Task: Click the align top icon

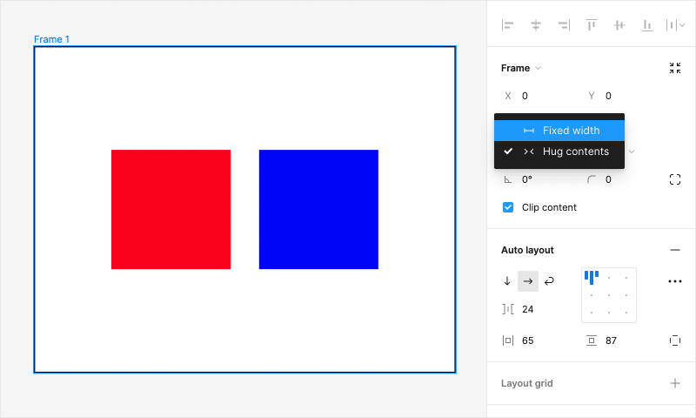Action: point(592,25)
